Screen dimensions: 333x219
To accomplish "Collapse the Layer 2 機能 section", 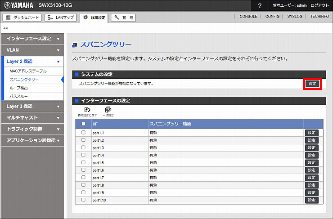I will pos(32,62).
